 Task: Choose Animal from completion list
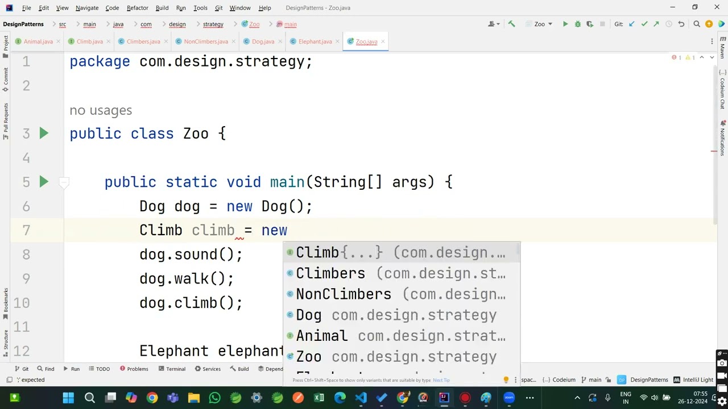(402, 336)
